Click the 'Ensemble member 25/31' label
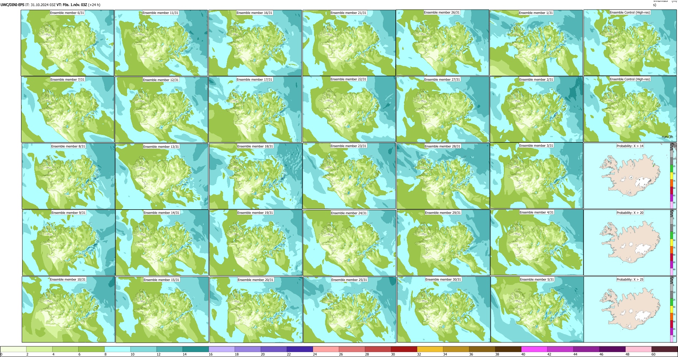Screen dimensions: 678x357 (x=349, y=280)
